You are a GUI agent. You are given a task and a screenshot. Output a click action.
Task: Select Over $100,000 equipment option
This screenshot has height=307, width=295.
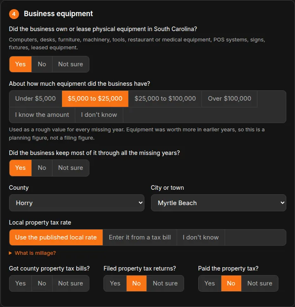point(229,99)
